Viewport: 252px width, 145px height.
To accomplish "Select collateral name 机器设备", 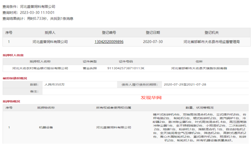I will pyautogui.click(x=46, y=127).
